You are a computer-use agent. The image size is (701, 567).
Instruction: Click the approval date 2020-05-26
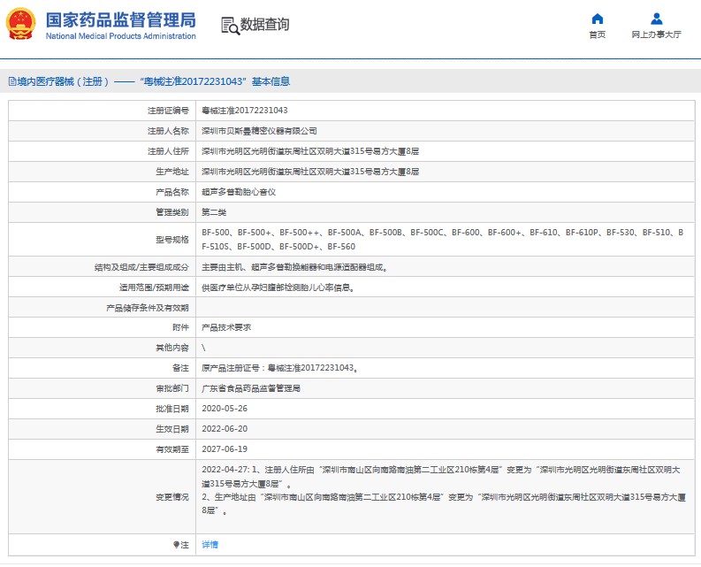point(224,408)
